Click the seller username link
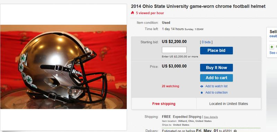This screenshot has width=277, height=132. coord(273,36)
